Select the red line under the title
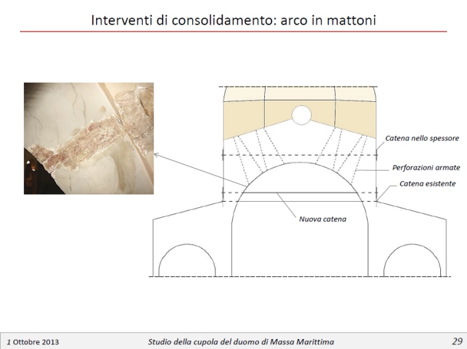Viewport: 467px width, 349px height. click(233, 31)
